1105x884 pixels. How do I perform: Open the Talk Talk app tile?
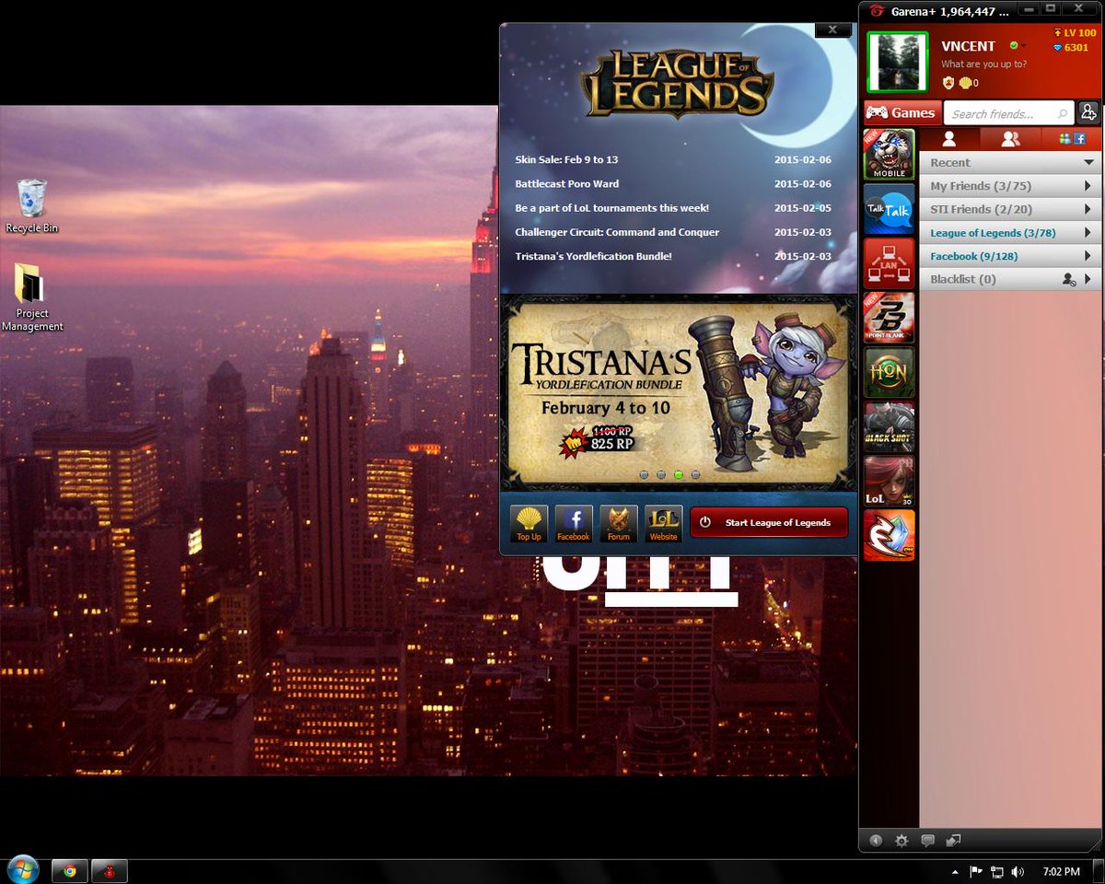click(889, 209)
